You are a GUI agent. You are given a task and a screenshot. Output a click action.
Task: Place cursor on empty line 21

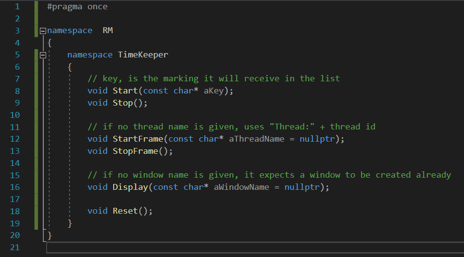tap(255, 248)
